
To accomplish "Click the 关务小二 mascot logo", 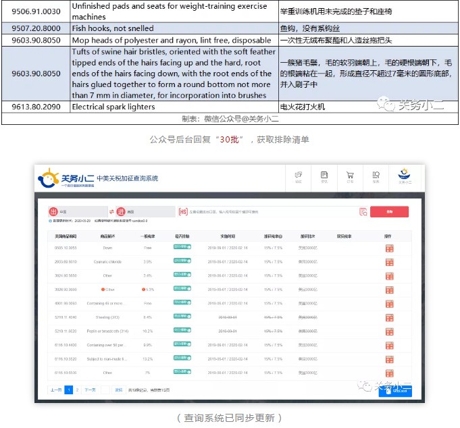I will 49,178.
